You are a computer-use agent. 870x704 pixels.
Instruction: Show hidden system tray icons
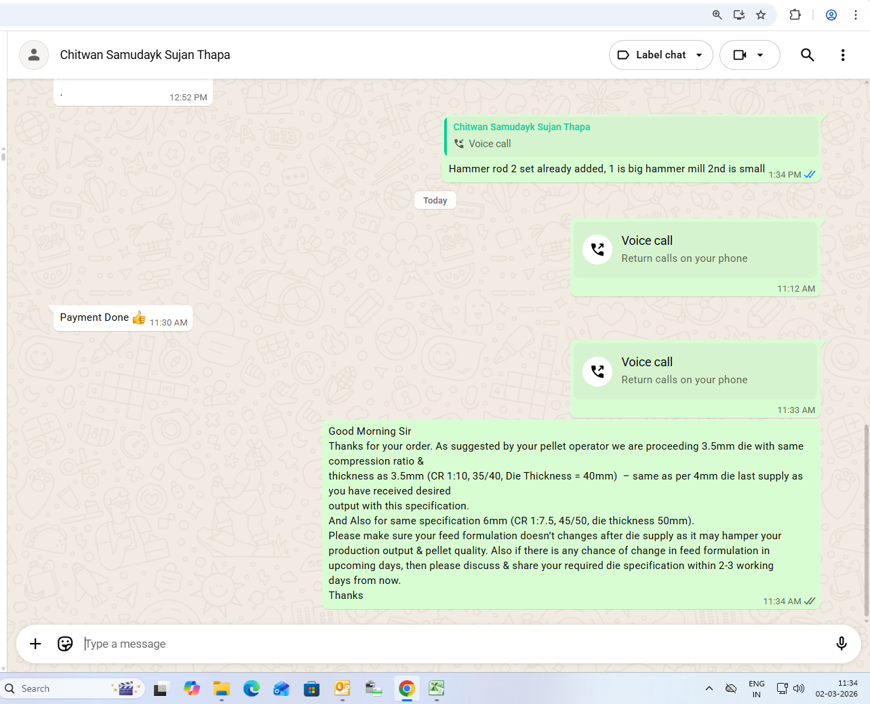(709, 688)
